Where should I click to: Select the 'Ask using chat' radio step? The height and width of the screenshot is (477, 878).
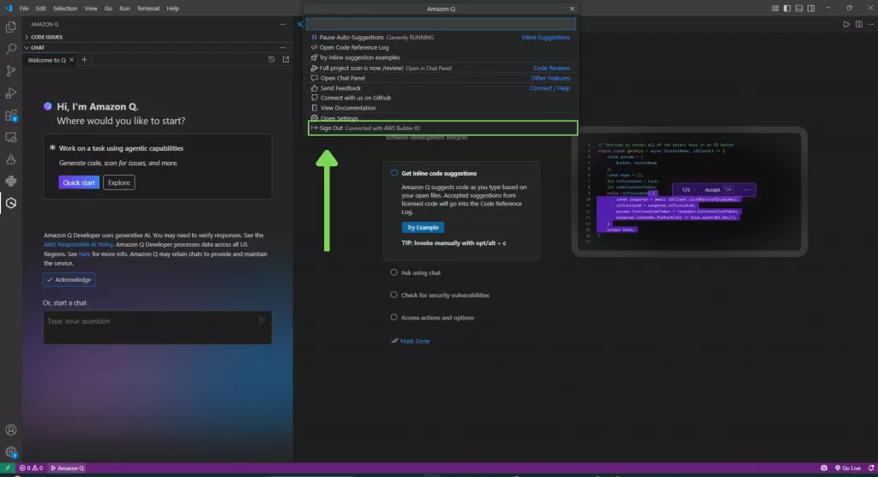394,273
